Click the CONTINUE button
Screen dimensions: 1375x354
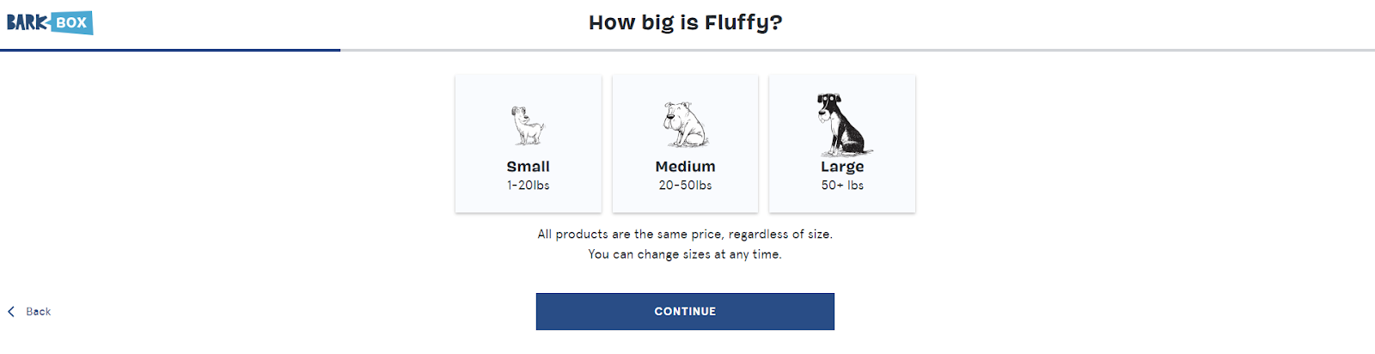click(685, 312)
